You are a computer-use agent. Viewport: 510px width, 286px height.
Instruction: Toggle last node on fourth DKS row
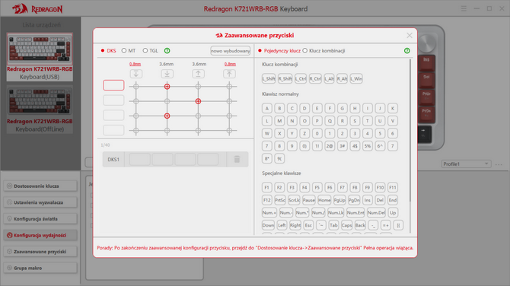pyautogui.click(x=229, y=131)
